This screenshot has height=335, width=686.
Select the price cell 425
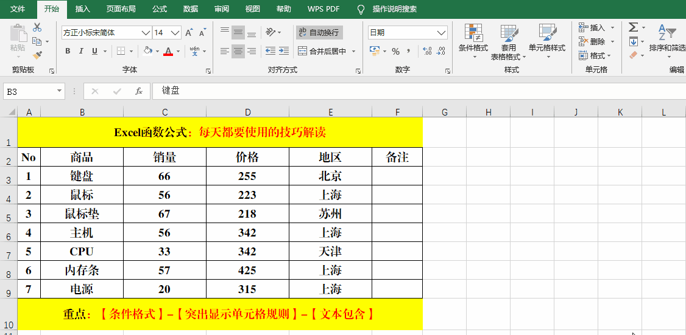pyautogui.click(x=247, y=271)
